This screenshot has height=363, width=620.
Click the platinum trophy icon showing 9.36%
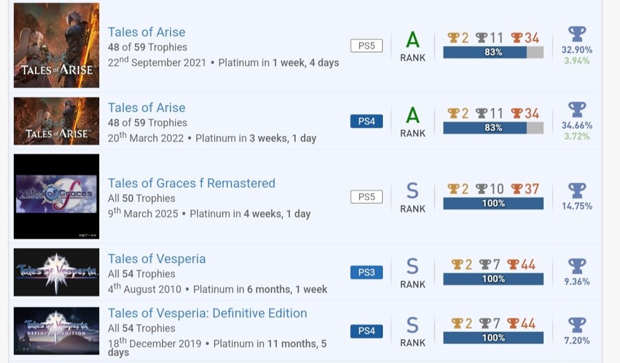(x=577, y=265)
